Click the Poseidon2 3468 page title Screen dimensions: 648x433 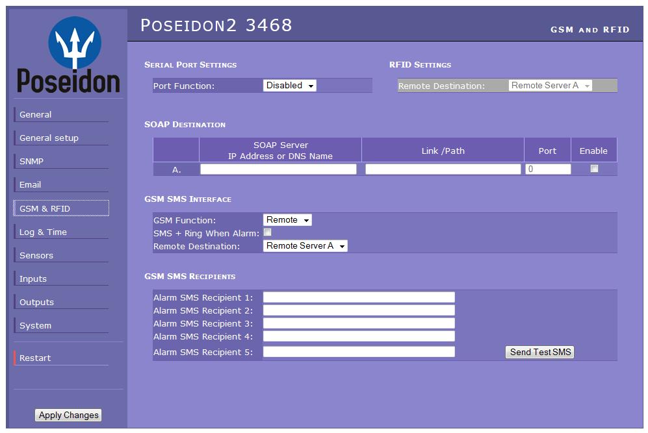pyautogui.click(x=216, y=25)
